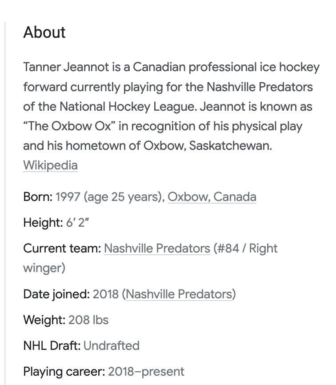Screen dimensions: 336x385
Task: Click the Current team label
Action: coord(62,248)
